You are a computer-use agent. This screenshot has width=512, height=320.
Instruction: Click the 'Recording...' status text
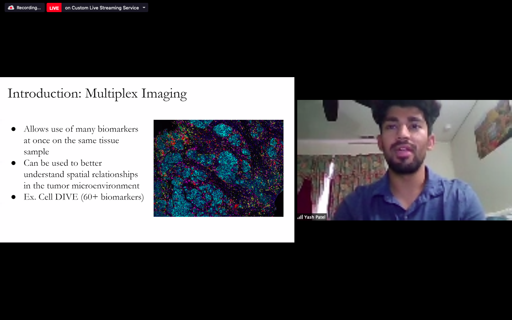[x=28, y=8]
